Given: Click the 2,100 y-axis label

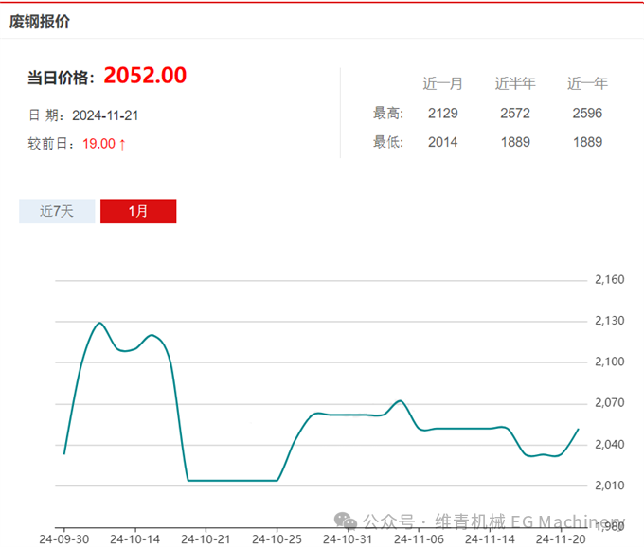Looking at the screenshot, I should point(610,362).
